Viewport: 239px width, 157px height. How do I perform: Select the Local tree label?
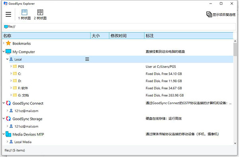coord(18,60)
